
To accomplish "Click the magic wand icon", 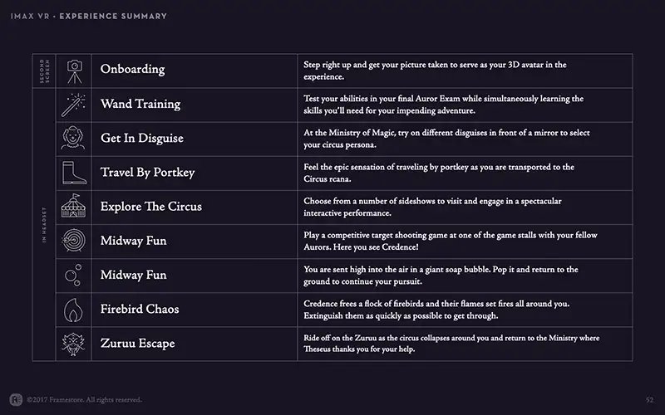I will click(x=73, y=105).
